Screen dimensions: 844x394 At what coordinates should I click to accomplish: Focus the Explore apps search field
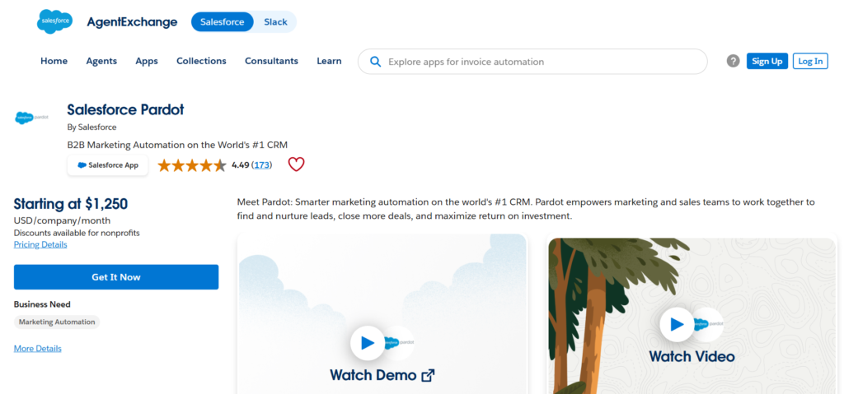pyautogui.click(x=532, y=61)
